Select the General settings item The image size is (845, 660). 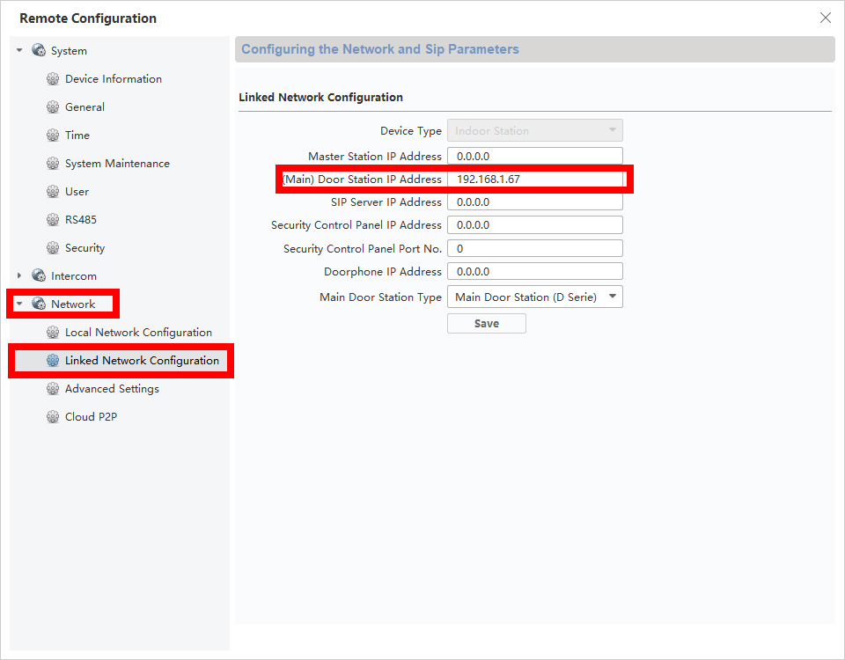pos(84,107)
